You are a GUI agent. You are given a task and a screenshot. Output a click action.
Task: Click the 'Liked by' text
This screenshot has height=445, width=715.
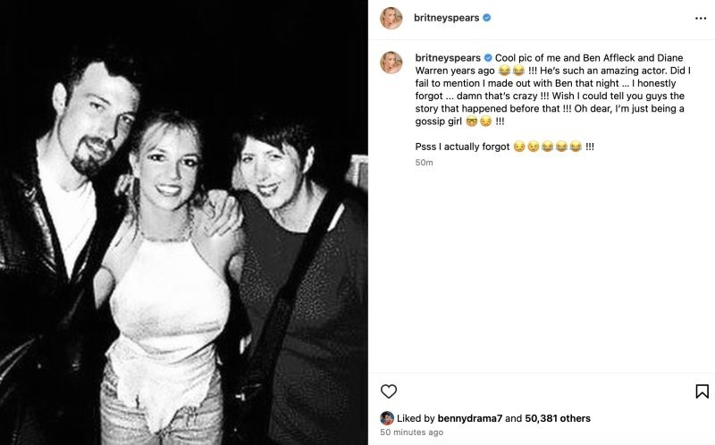tap(417, 418)
